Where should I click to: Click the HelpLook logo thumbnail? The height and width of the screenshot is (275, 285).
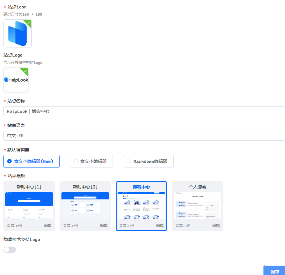point(16,80)
